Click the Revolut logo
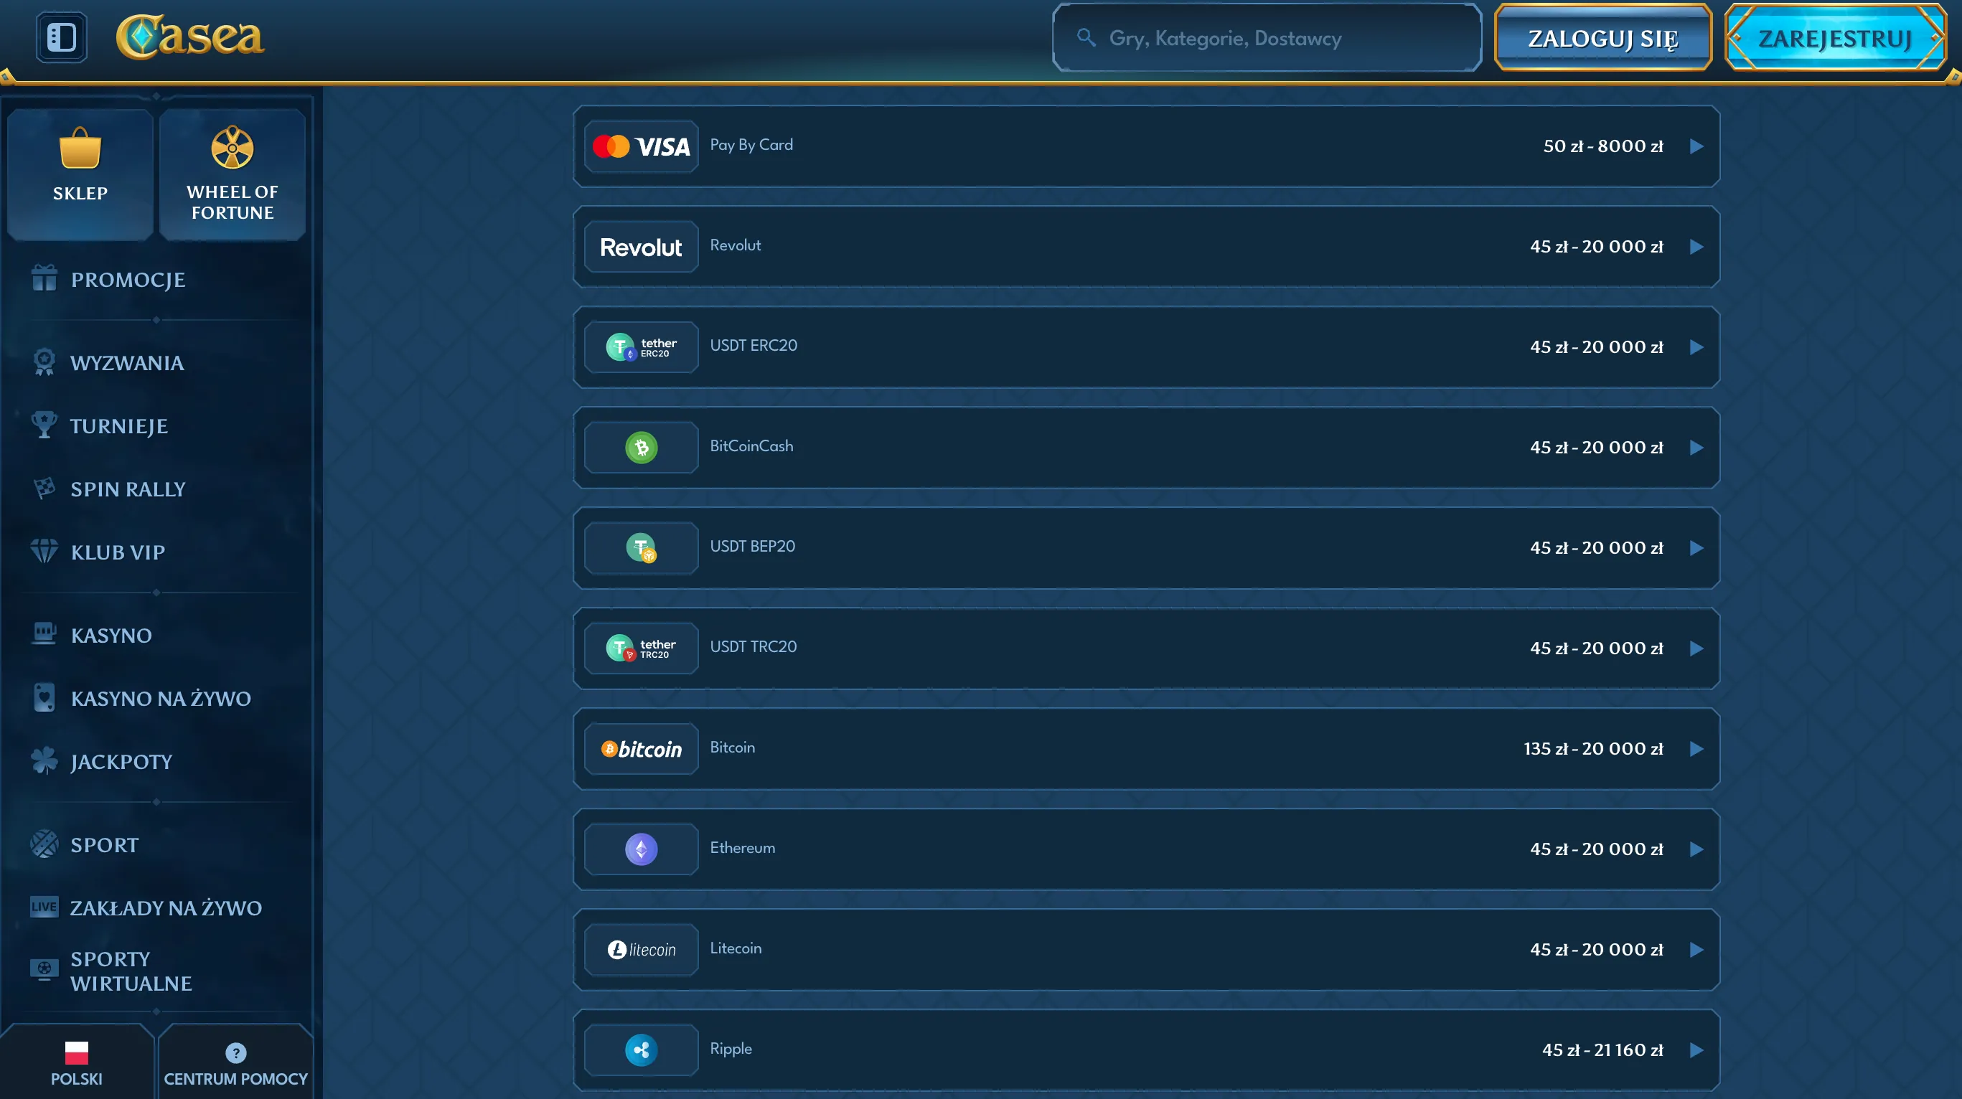The height and width of the screenshot is (1099, 1962). [x=642, y=247]
